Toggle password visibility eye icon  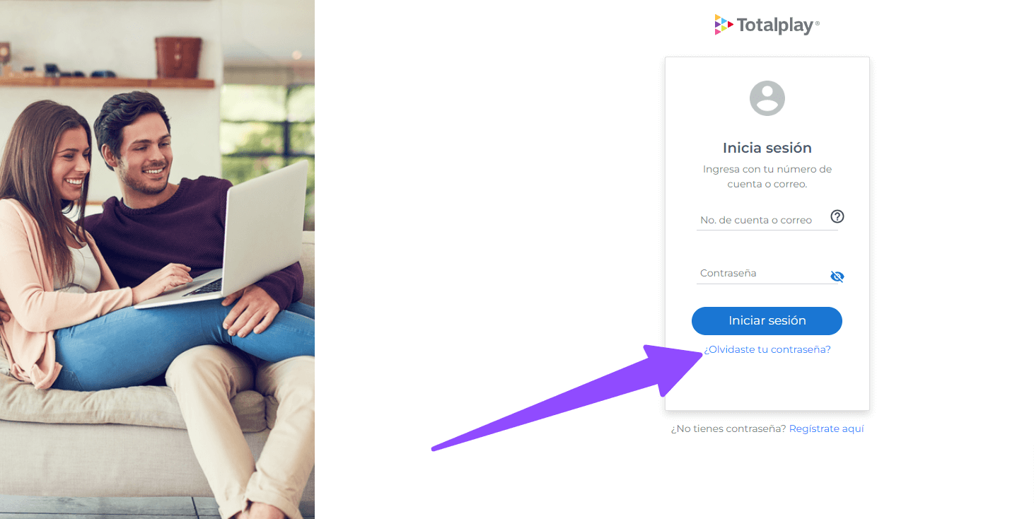pos(837,276)
